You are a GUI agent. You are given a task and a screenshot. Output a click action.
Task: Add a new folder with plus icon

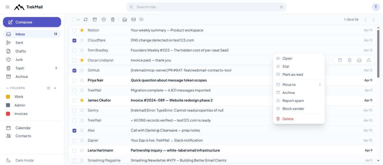tap(55, 88)
